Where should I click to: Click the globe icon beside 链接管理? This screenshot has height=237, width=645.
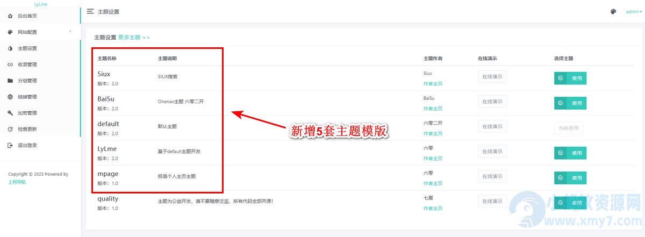[x=11, y=97]
